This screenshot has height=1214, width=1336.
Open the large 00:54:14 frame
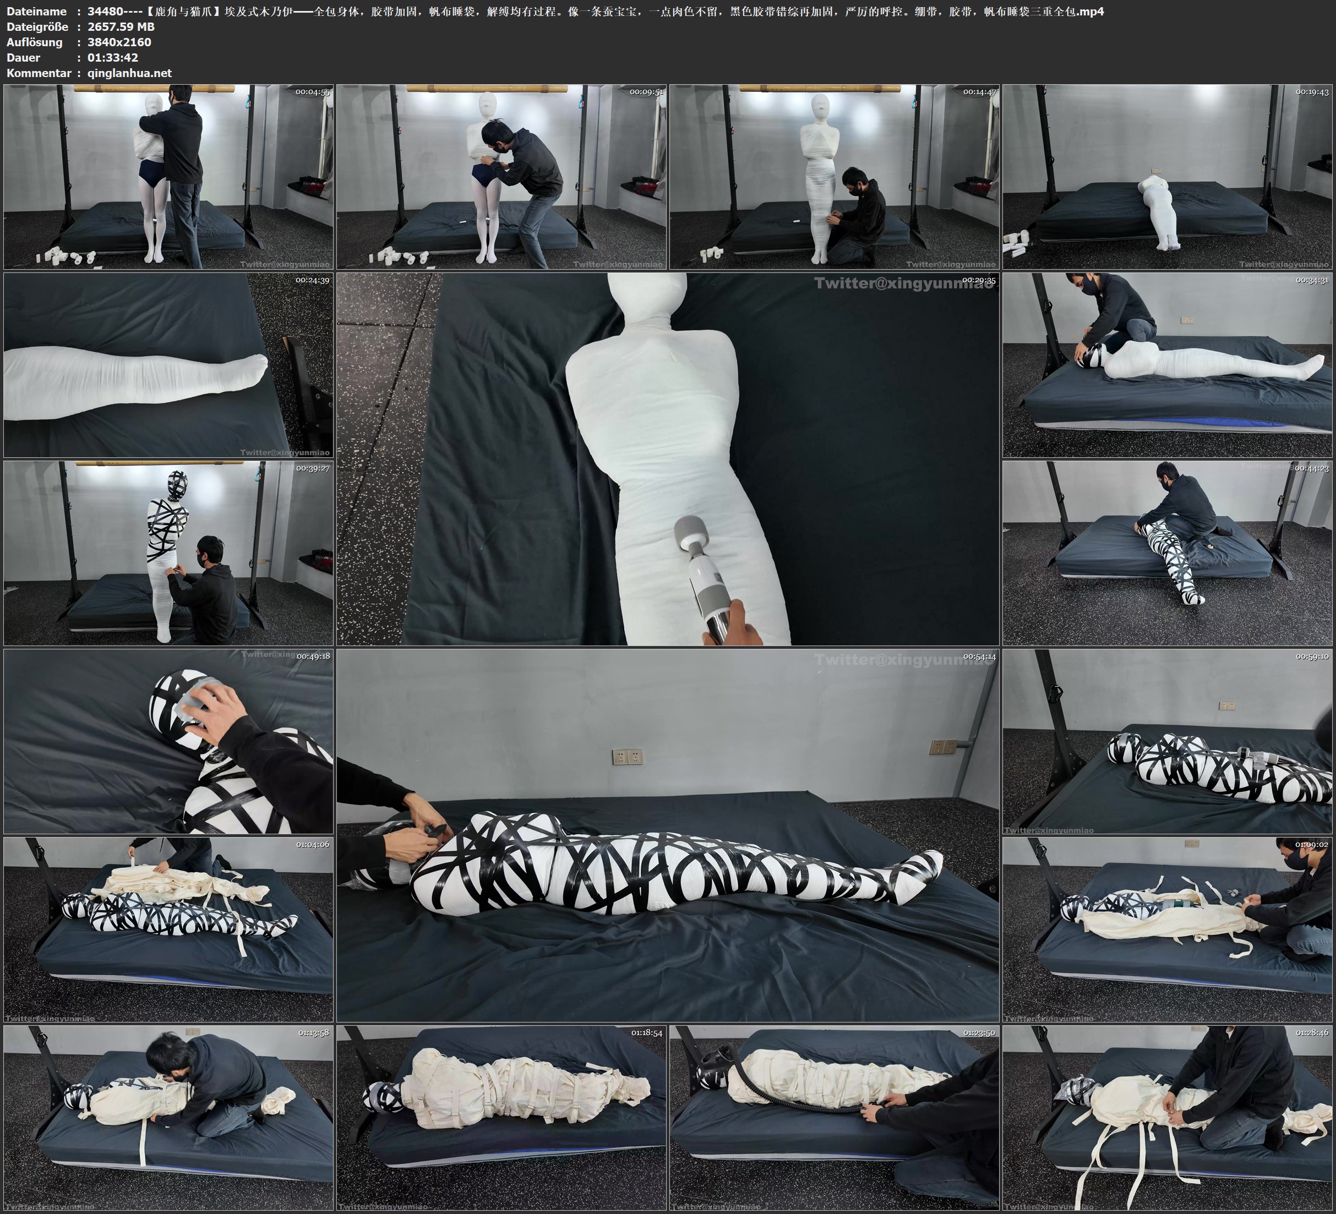(x=667, y=835)
